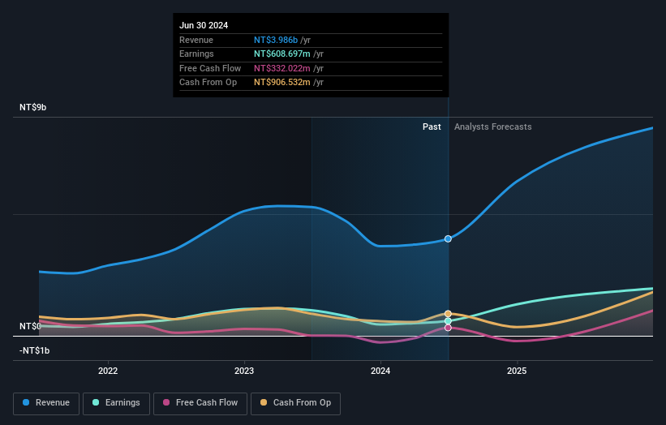
Task: Toggle the Cash From Op legend button
Action: coord(295,403)
